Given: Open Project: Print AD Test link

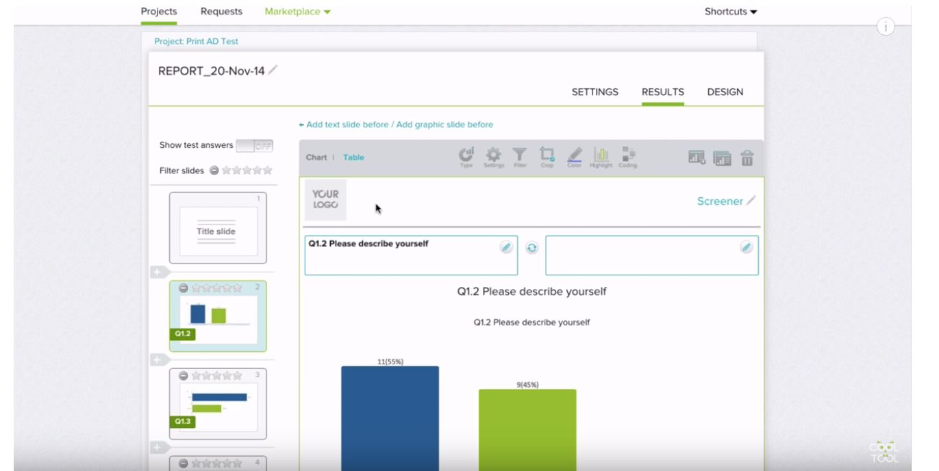Looking at the screenshot, I should 196,41.
